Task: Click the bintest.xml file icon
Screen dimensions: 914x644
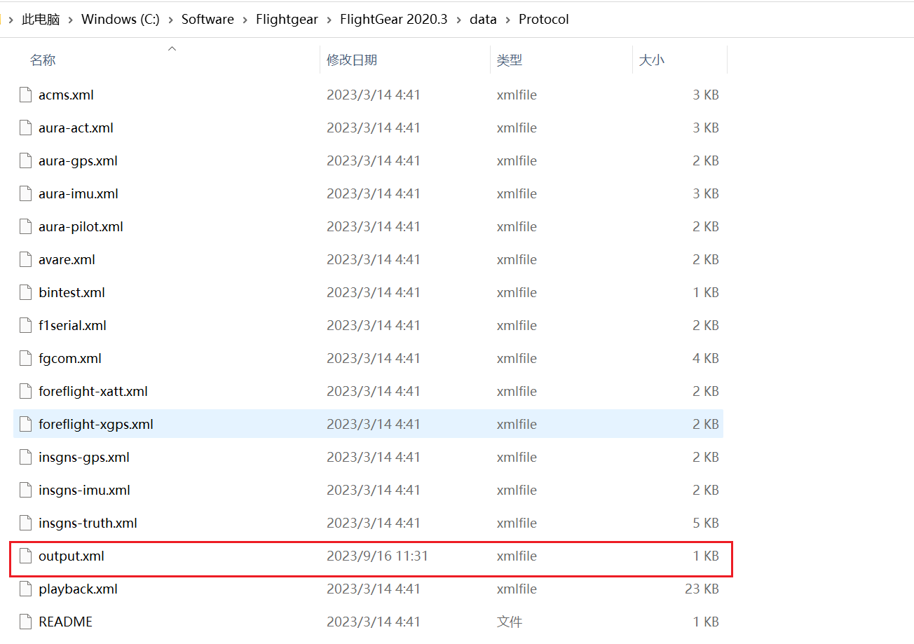Action: [x=25, y=292]
